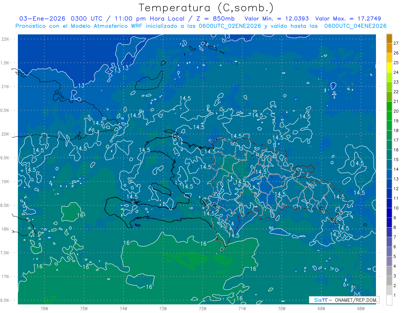Click the "0600UTC_04ENE2026" validity timestamp
The height and width of the screenshot is (313, 405).
[x=355, y=26]
